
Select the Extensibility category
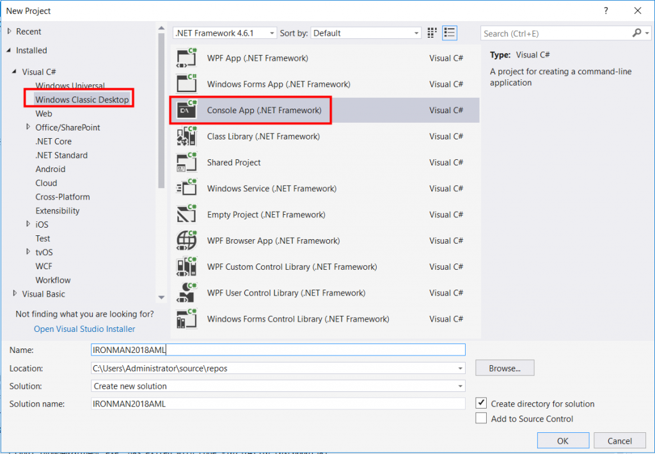58,210
